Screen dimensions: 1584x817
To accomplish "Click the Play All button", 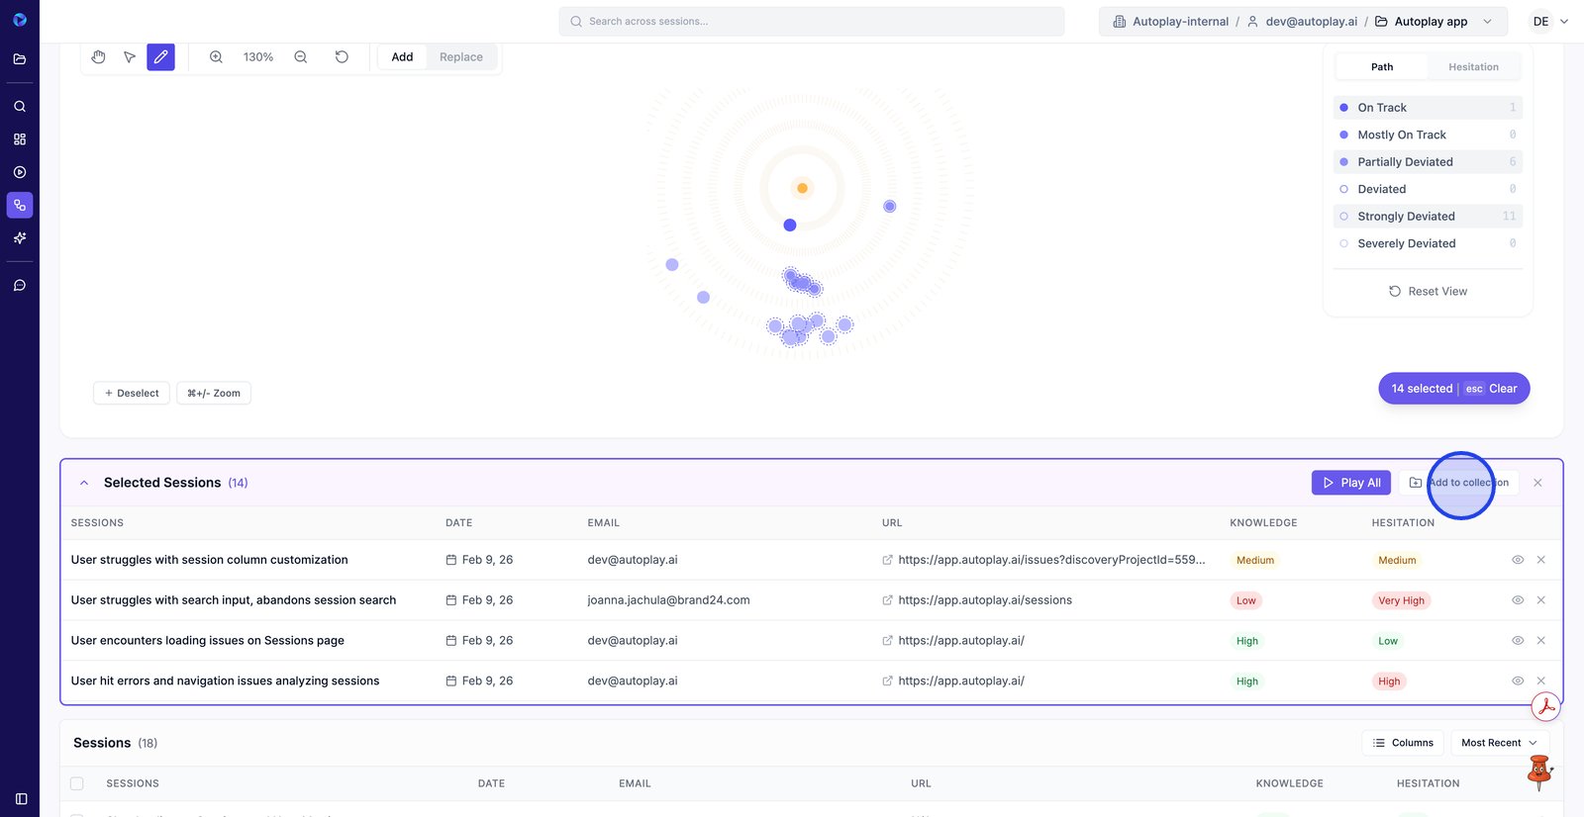I will click(1351, 483).
